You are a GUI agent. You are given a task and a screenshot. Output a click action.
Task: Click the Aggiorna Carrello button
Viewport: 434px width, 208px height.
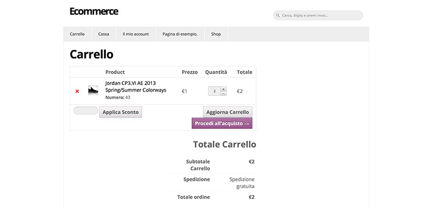227,112
